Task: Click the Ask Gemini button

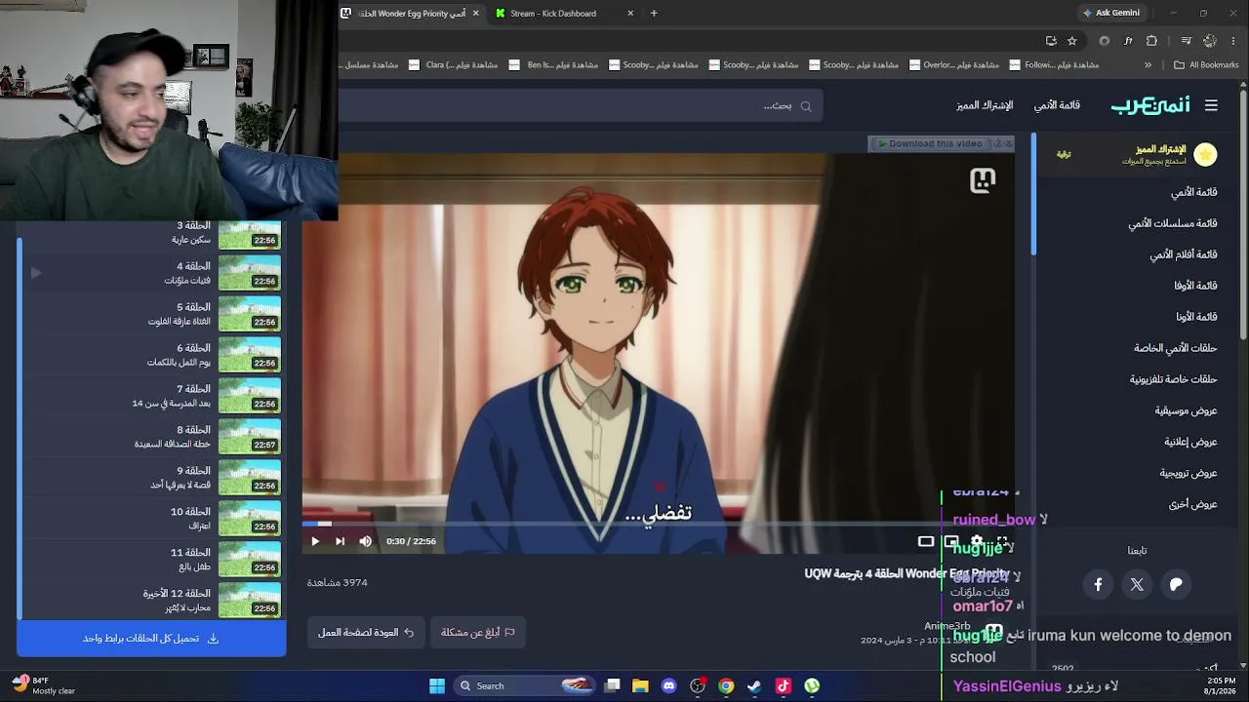Action: [x=1111, y=13]
